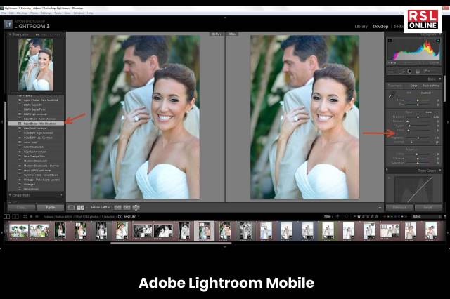Go back with filmstrip left arrow

point(31,217)
